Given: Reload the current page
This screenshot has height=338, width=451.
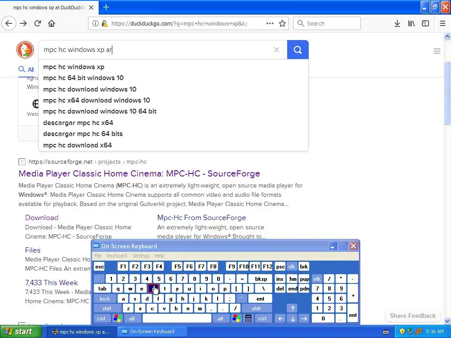Looking at the screenshot, I should (x=37, y=23).
